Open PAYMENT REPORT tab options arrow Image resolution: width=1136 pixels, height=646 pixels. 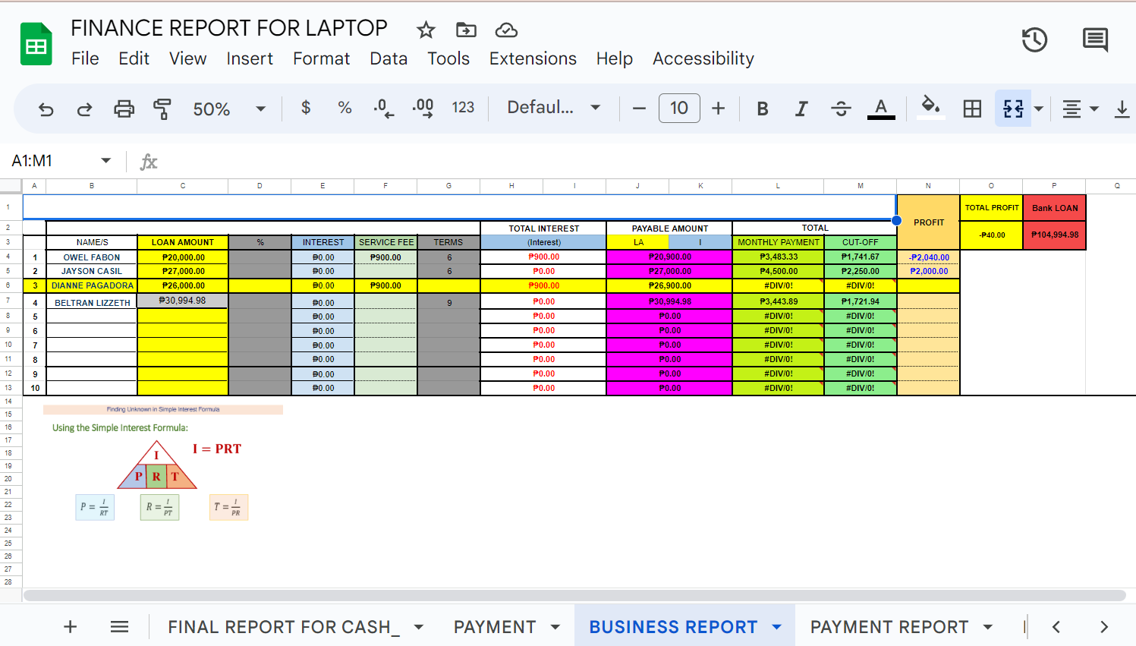tap(987, 627)
